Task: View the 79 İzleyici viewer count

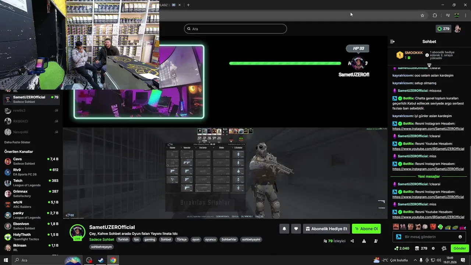Action: (x=334, y=241)
